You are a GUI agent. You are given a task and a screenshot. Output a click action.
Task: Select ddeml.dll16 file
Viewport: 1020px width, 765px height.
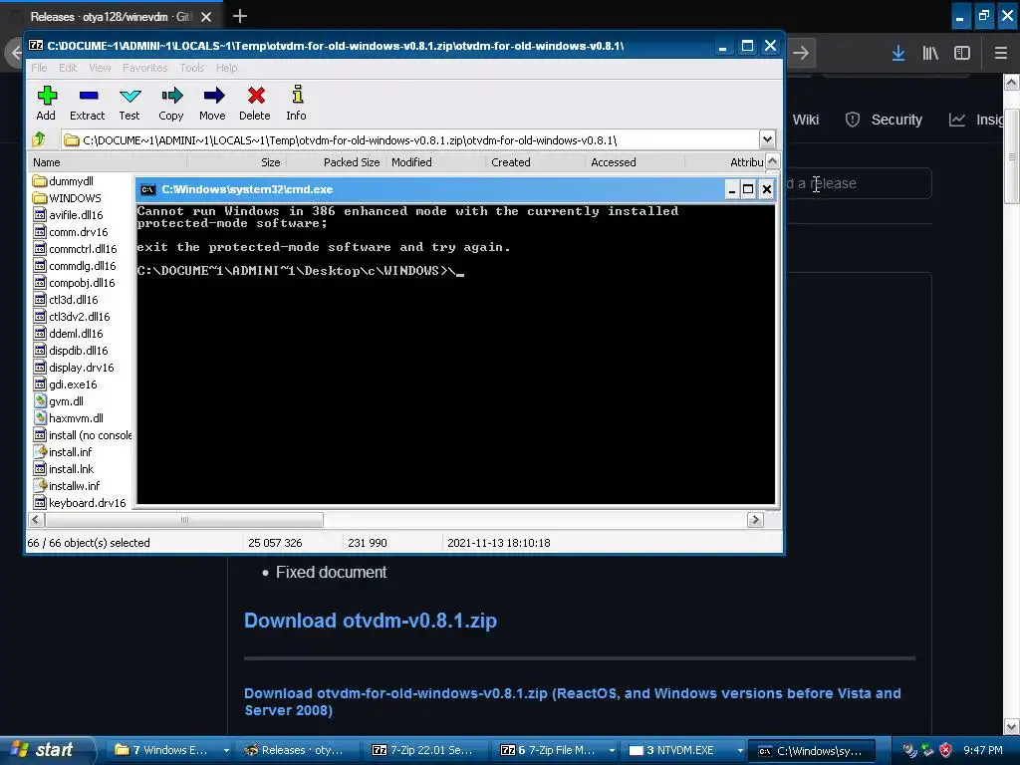[69, 333]
